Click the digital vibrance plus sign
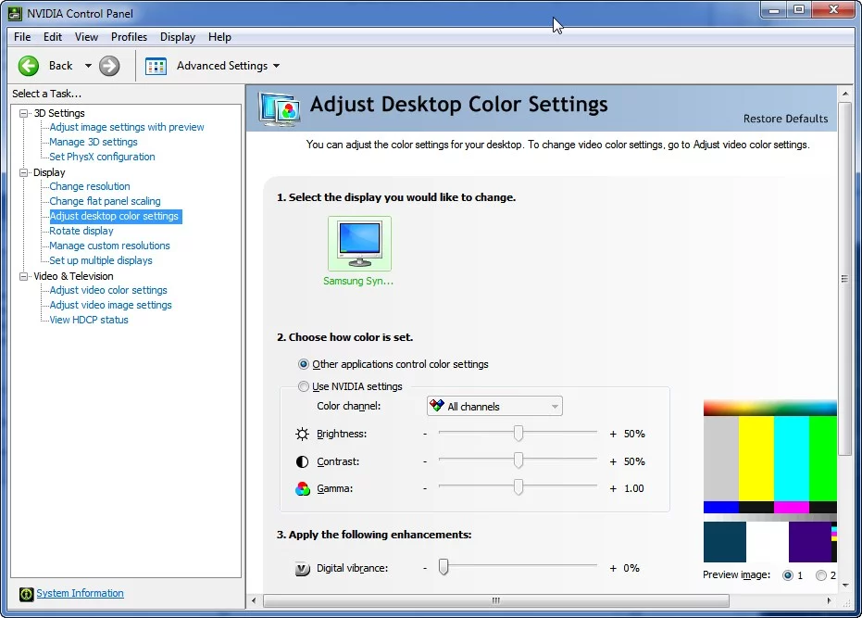The width and height of the screenshot is (862, 618). 613,569
